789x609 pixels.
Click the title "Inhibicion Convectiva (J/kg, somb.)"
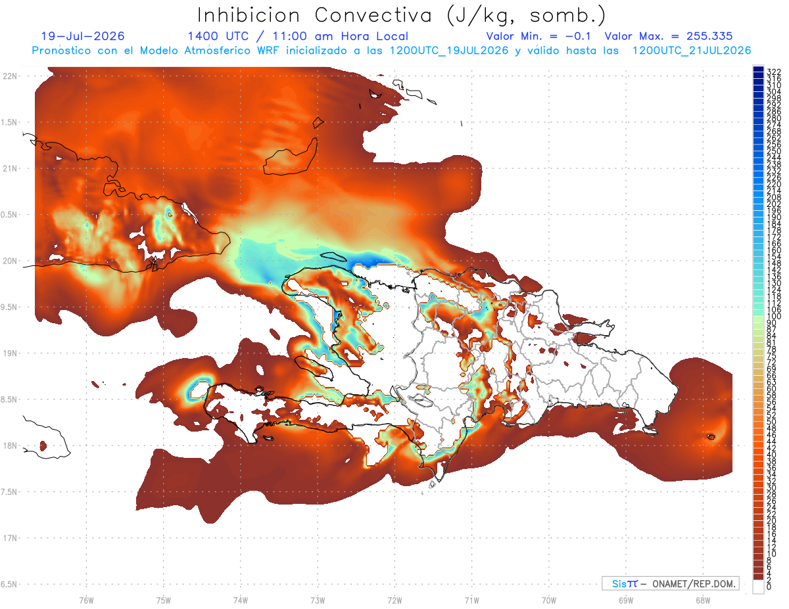click(x=402, y=16)
